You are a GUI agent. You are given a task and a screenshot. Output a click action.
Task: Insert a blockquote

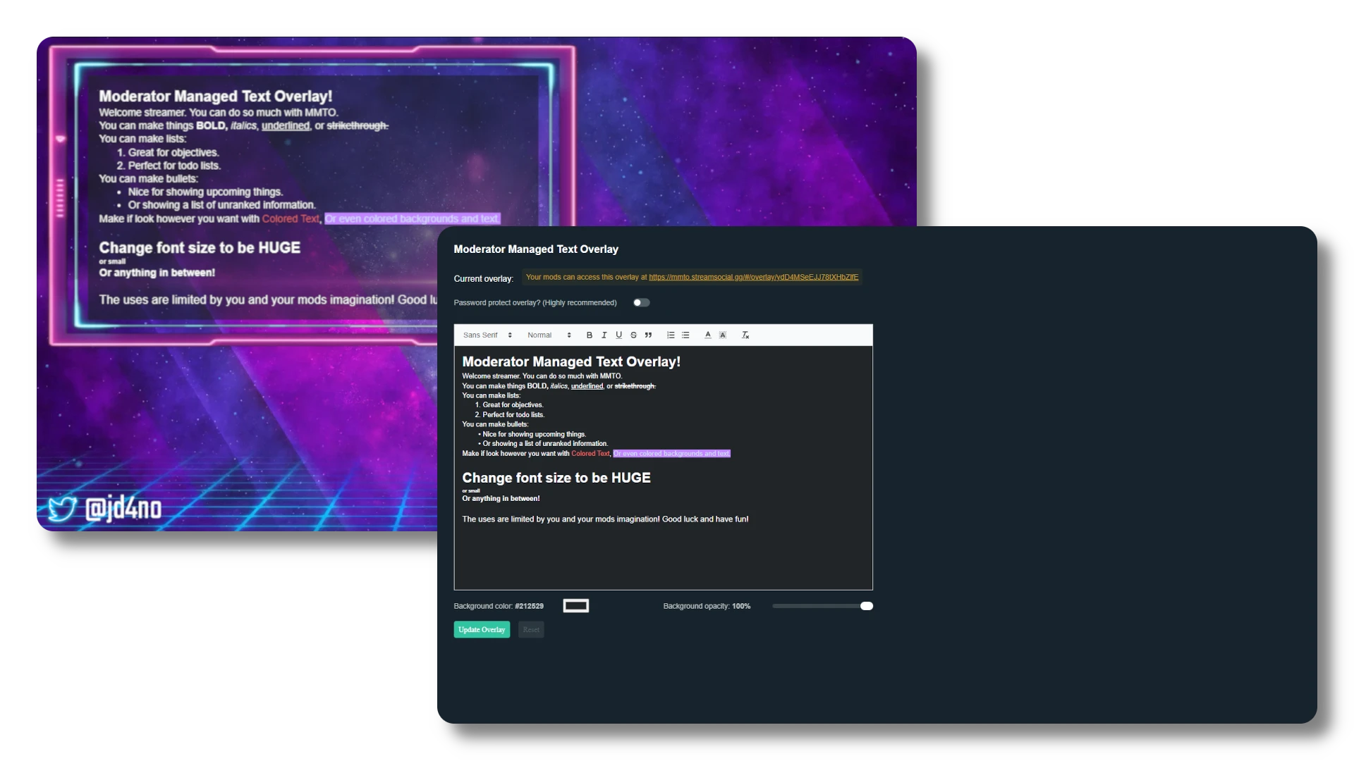[x=648, y=335]
